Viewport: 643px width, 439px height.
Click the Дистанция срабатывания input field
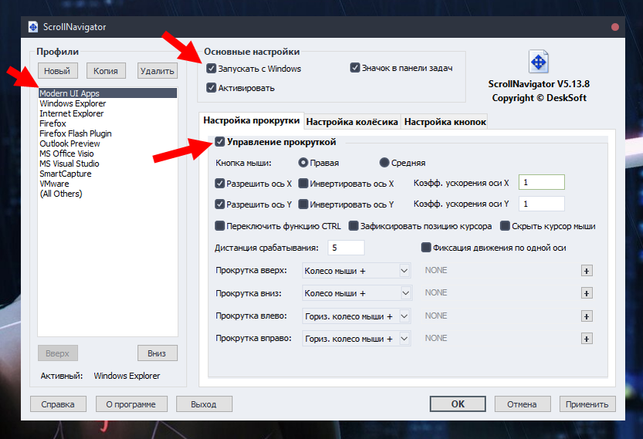(x=346, y=248)
